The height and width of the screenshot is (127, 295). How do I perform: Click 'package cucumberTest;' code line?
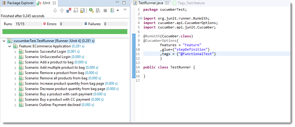(165, 9)
